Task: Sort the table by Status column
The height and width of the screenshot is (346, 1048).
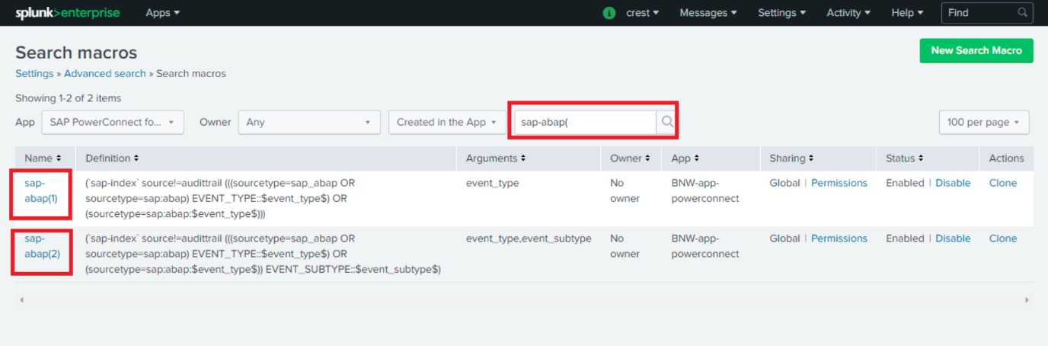Action: point(905,159)
